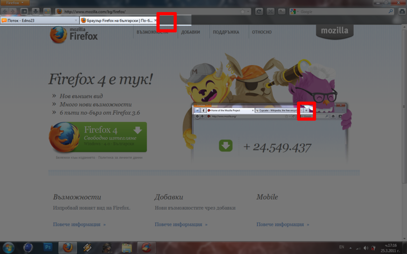Close the 'Браузър Firefox на български' tab
The image size is (407, 254).
coord(155,20)
